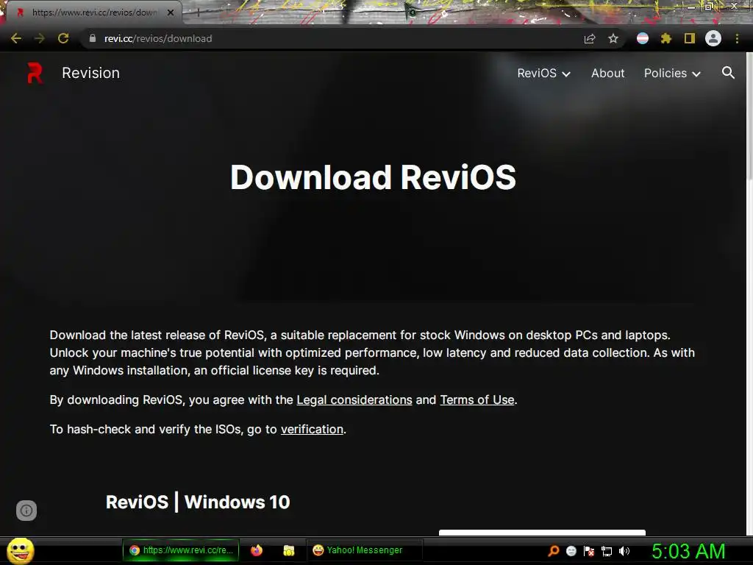Click the back arrow in the browser
This screenshot has width=753, height=565.
[x=16, y=38]
